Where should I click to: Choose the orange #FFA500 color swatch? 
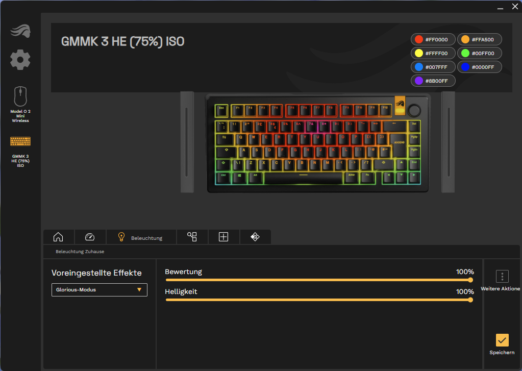tap(479, 39)
